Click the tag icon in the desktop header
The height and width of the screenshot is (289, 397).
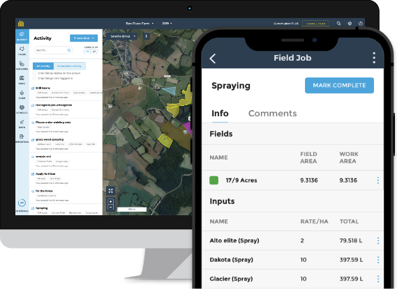click(338, 24)
